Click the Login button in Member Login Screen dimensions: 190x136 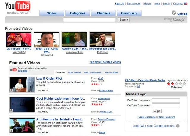tap(157, 111)
